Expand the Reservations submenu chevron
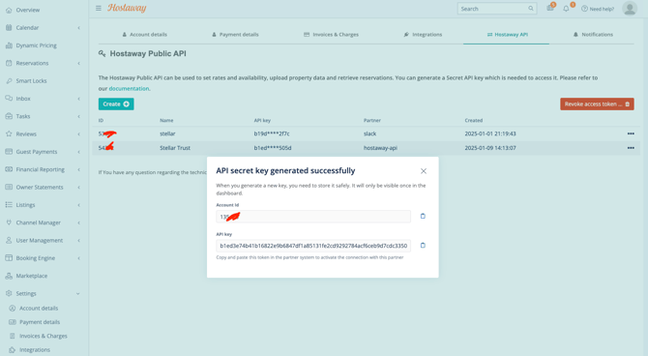 (78, 63)
